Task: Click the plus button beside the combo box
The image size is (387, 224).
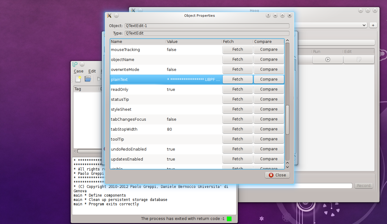Action: [x=373, y=25]
